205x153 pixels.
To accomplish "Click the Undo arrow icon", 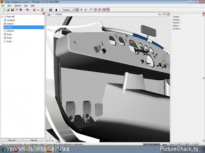I will tap(38, 10).
